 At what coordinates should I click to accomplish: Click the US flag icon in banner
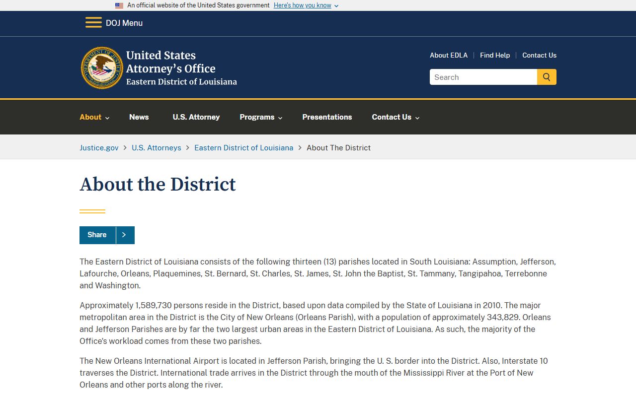click(x=119, y=5)
